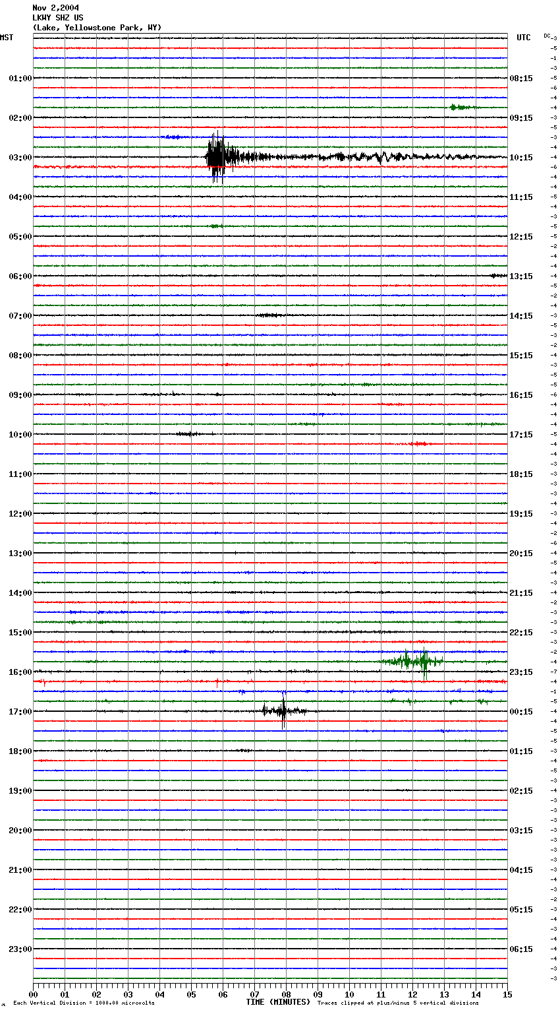Click the 00:15 UTC time label
This screenshot has height=1012, width=560.
click(x=521, y=712)
